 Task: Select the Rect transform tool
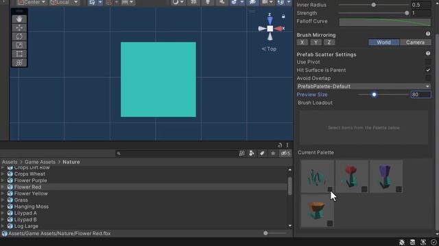(x=19, y=53)
